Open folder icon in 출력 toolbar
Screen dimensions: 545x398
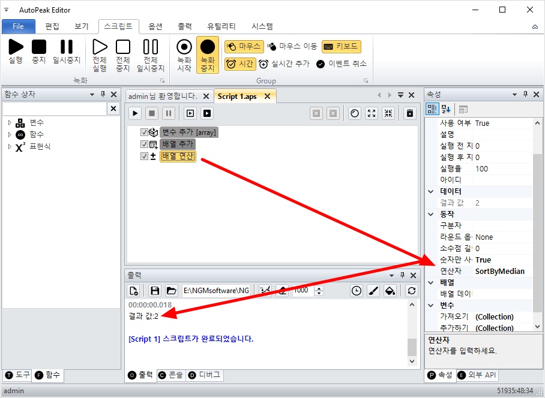[171, 291]
